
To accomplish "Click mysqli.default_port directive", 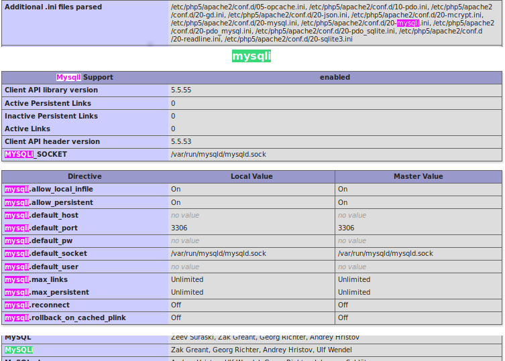I will click(41, 228).
